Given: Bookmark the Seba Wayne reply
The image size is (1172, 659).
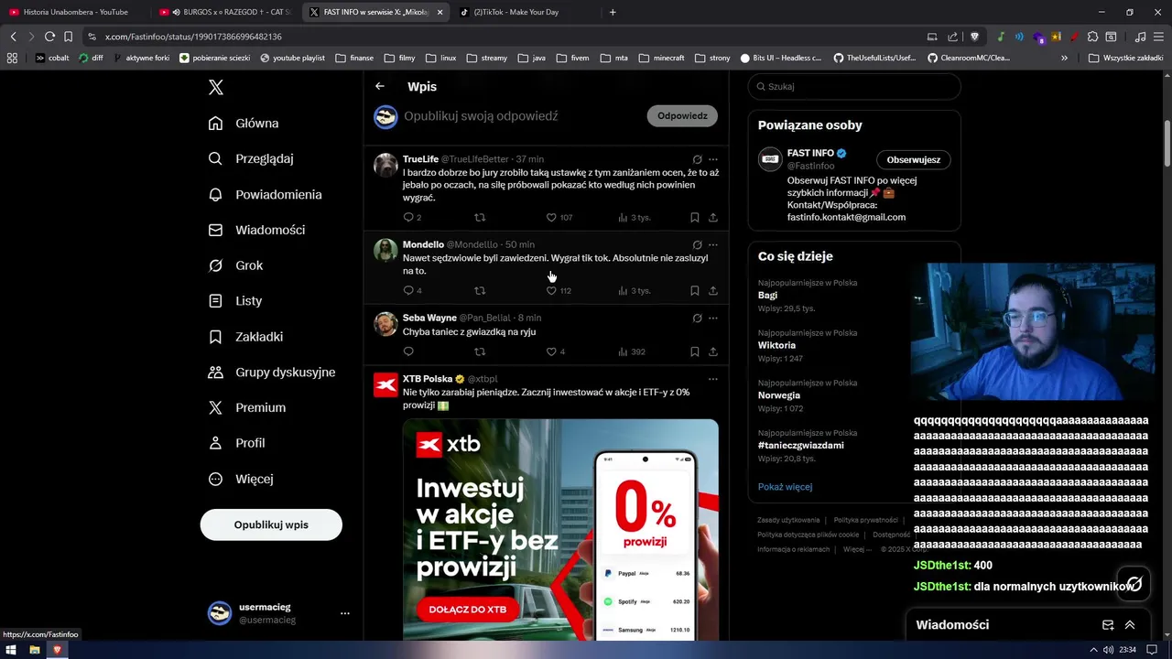Looking at the screenshot, I should pos(695,351).
